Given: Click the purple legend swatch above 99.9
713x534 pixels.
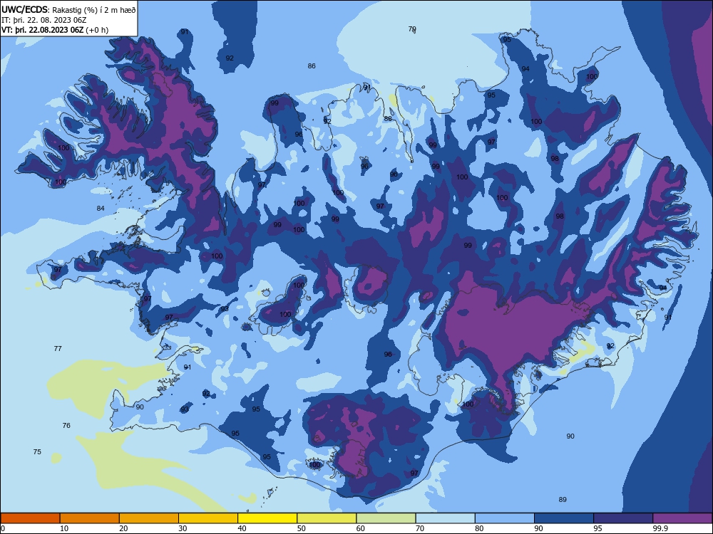Looking at the screenshot, I should tap(683, 518).
